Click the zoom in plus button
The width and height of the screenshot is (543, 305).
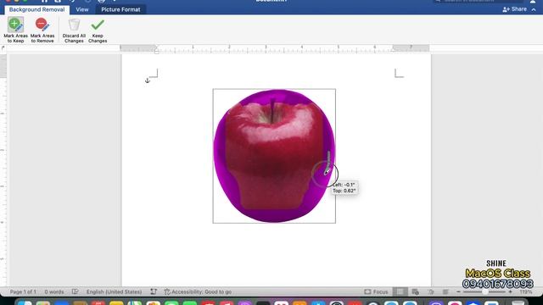pos(510,291)
